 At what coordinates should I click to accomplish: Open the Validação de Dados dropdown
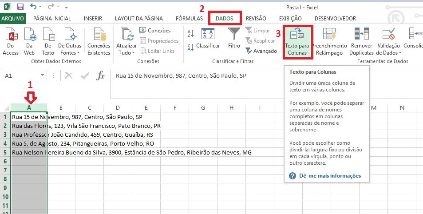(388, 52)
